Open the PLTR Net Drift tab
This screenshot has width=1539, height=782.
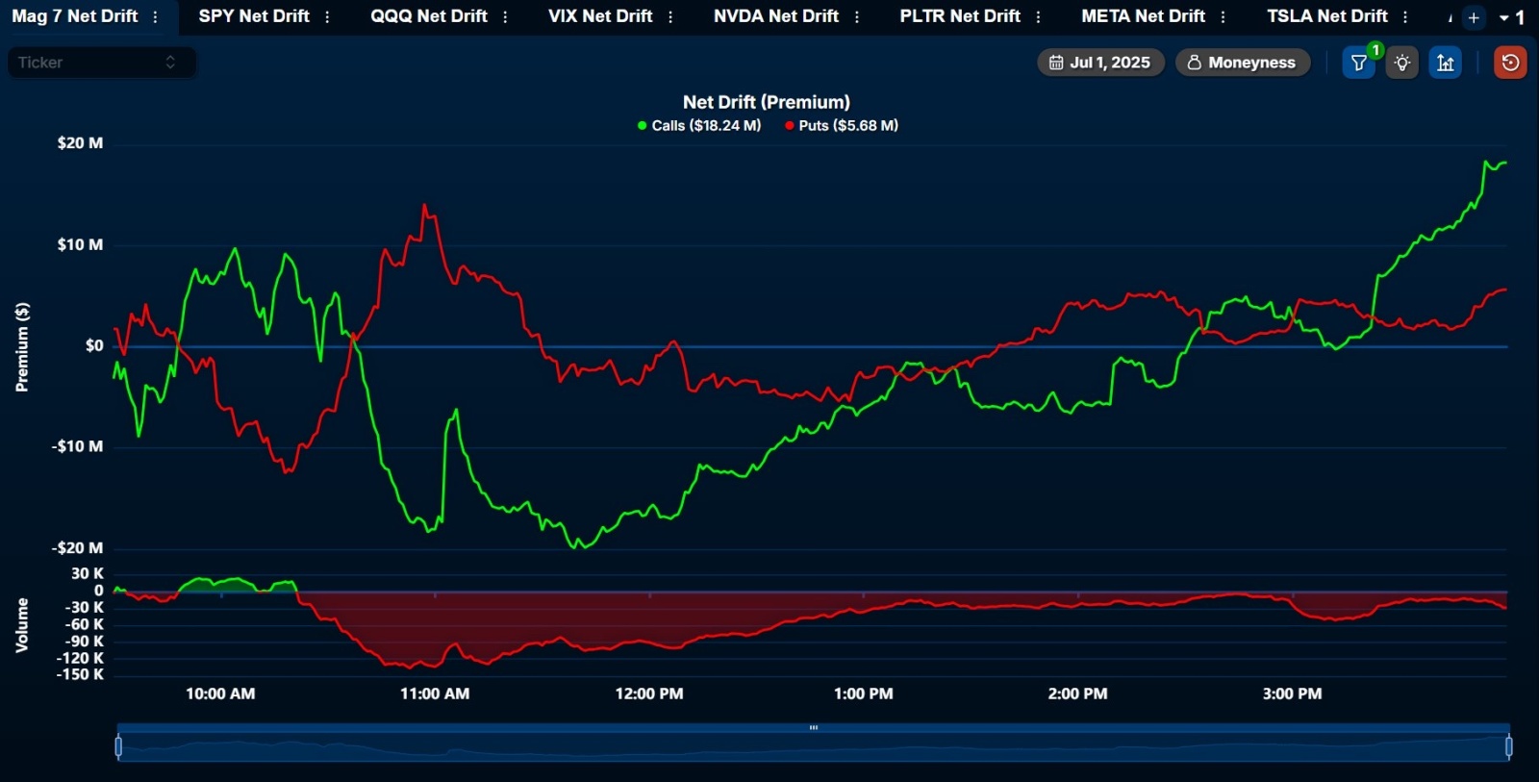pyautogui.click(x=960, y=16)
